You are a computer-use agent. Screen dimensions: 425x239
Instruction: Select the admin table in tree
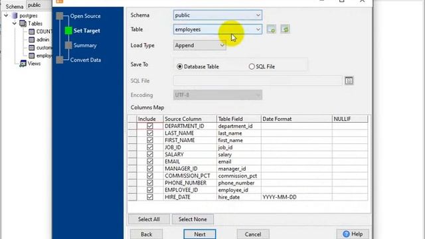42,40
